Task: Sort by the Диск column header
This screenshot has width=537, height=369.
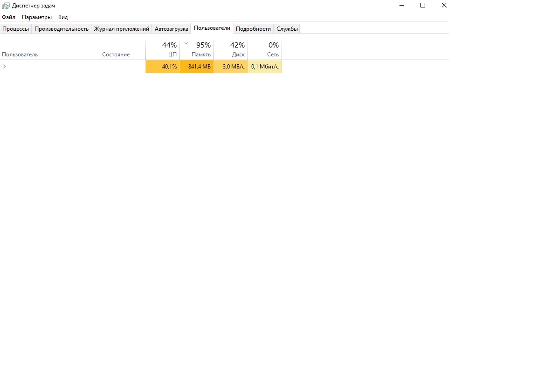Action: point(231,50)
